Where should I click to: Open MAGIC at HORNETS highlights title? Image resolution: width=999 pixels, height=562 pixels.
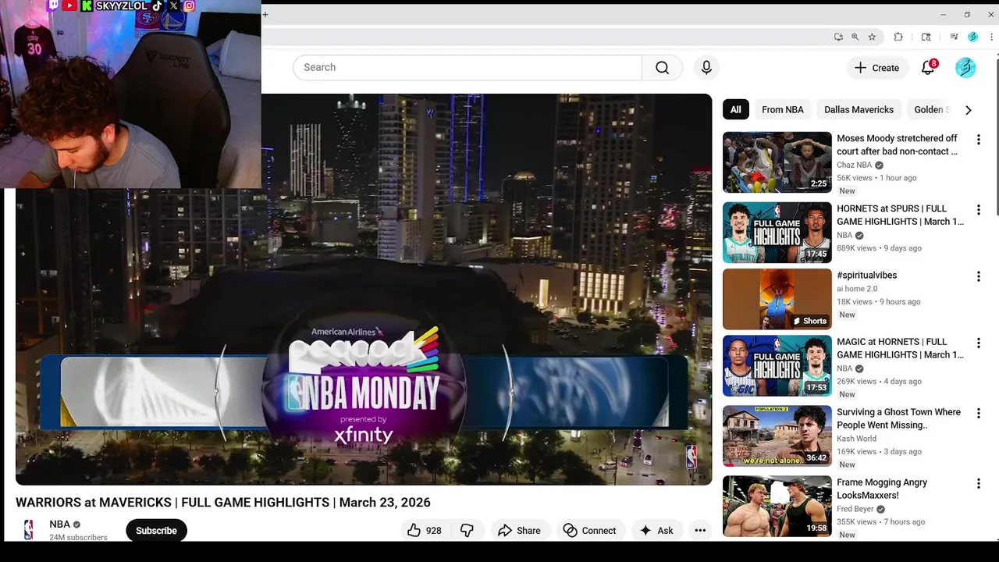click(900, 348)
